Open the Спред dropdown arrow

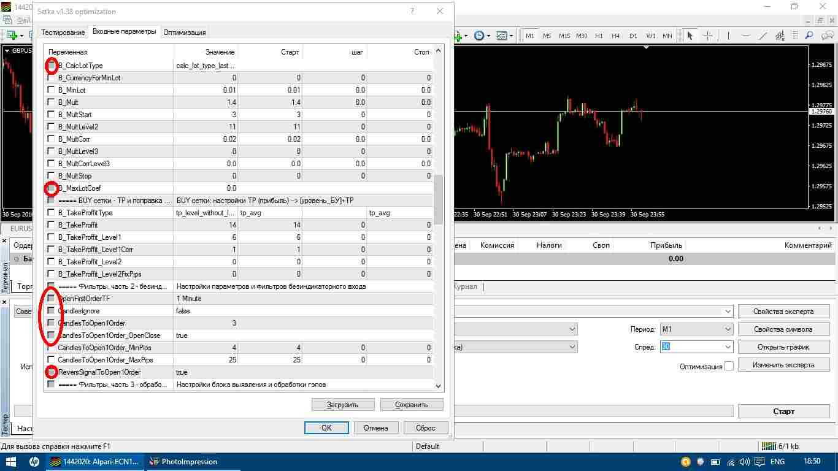[x=728, y=347]
